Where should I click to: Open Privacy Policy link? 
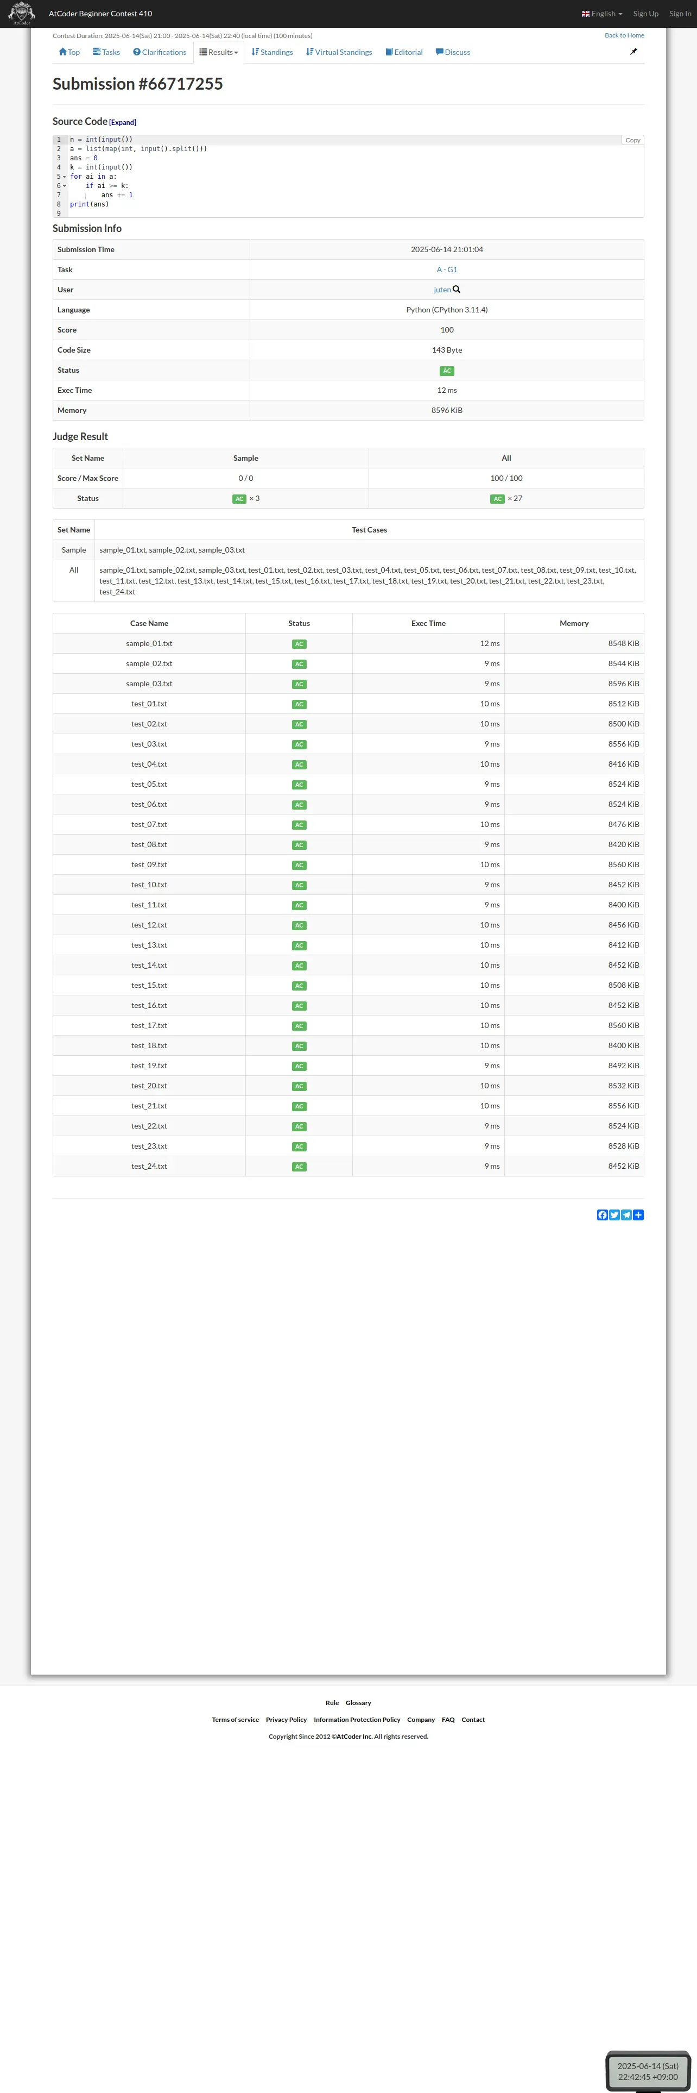pos(287,1719)
